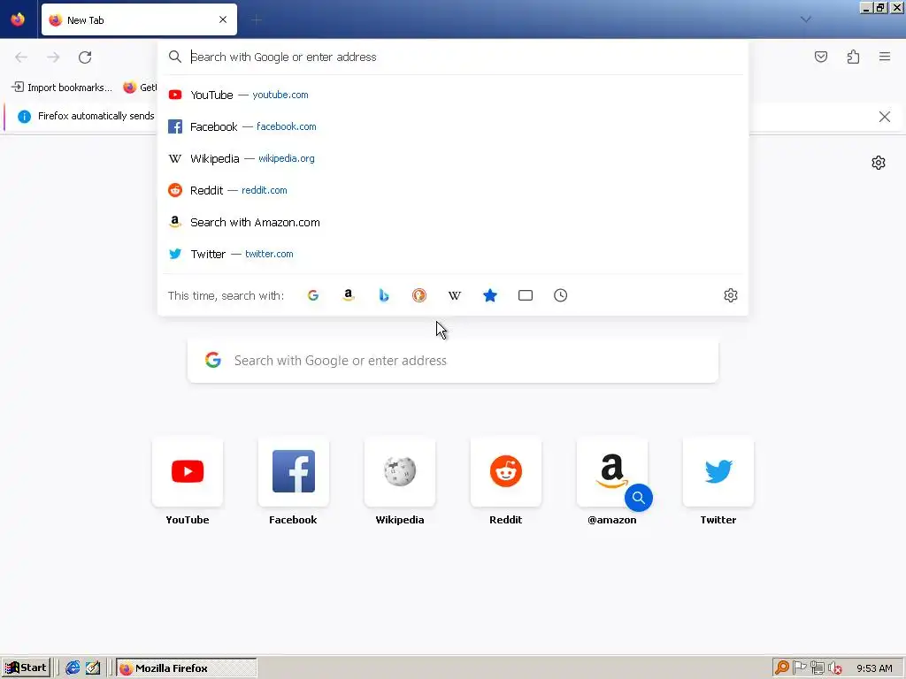Click the page's Google search box
The width and height of the screenshot is (906, 679).
click(x=453, y=361)
